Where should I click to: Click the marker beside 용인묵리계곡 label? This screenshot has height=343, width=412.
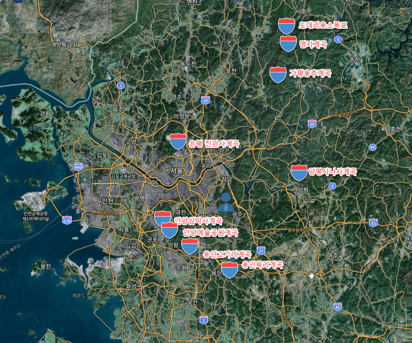230,270
